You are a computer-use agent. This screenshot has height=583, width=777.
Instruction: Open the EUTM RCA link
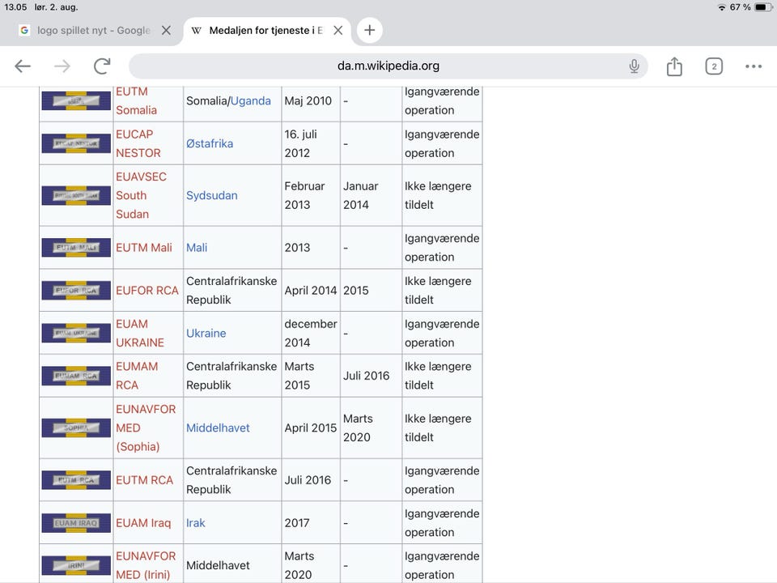point(144,480)
